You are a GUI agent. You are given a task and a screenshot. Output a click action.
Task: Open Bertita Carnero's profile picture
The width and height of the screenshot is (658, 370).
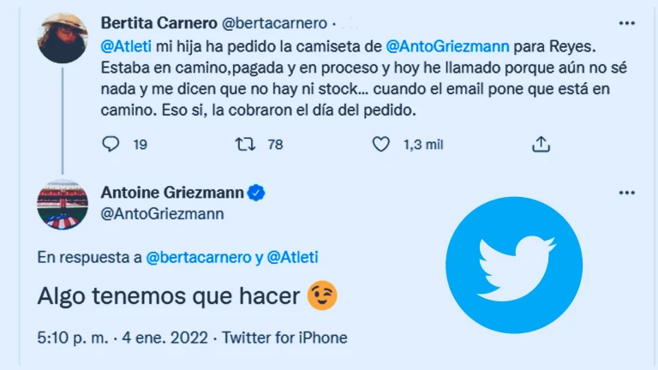[x=64, y=38]
